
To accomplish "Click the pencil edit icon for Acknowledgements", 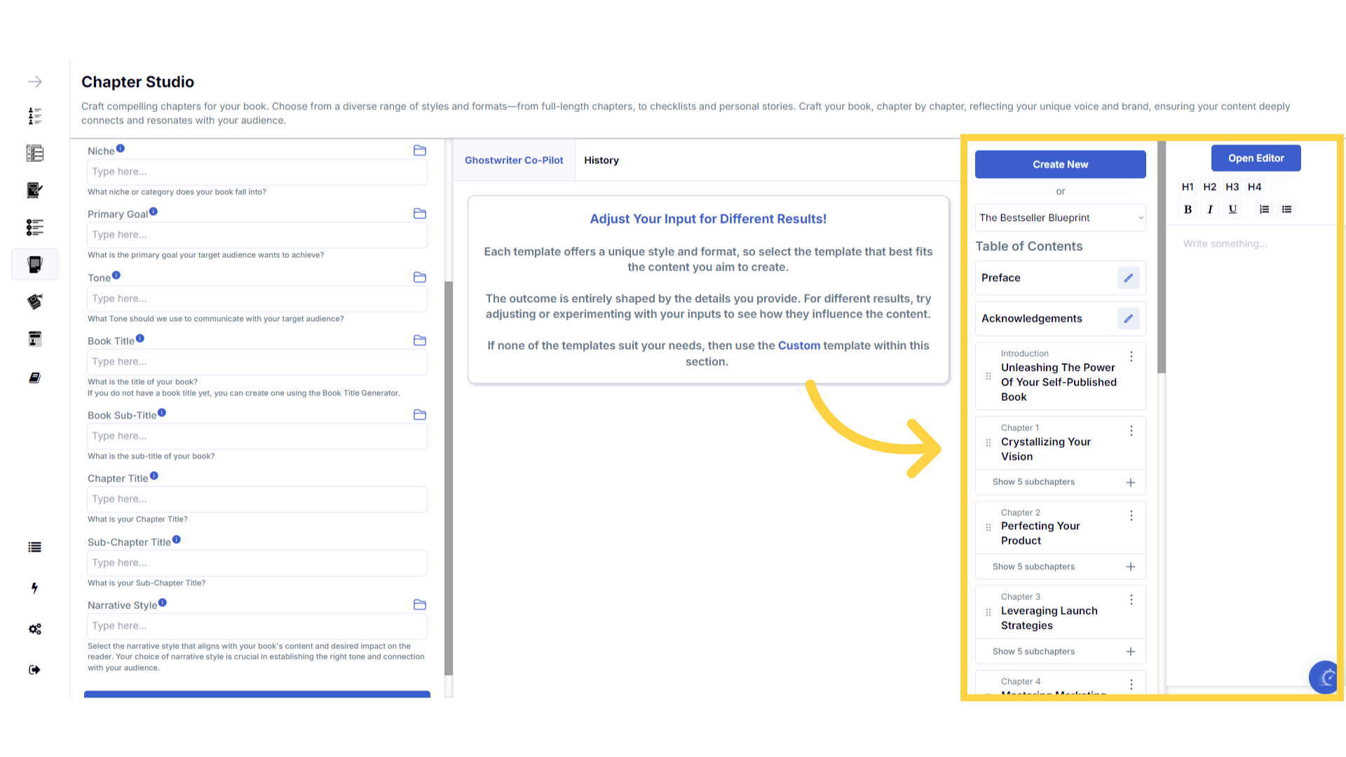I will point(1128,319).
